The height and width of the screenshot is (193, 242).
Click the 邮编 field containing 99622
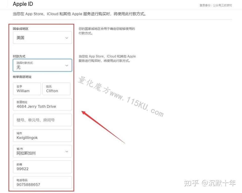click(42, 167)
